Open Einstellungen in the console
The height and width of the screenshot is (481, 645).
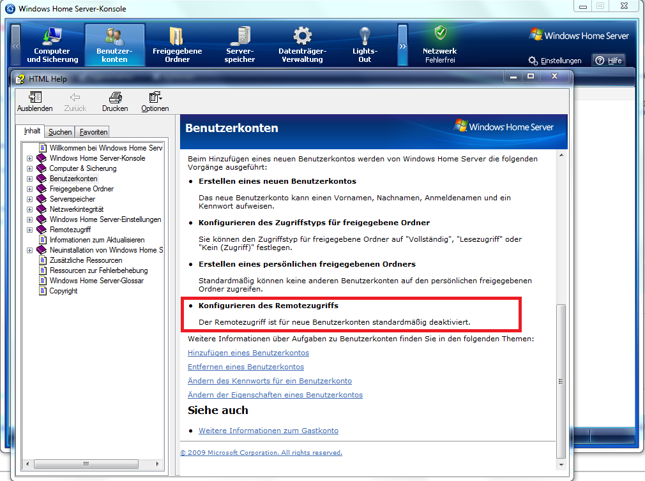(555, 61)
